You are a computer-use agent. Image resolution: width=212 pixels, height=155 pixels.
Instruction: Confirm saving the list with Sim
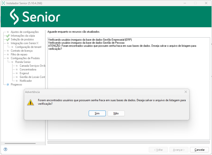click(97, 113)
